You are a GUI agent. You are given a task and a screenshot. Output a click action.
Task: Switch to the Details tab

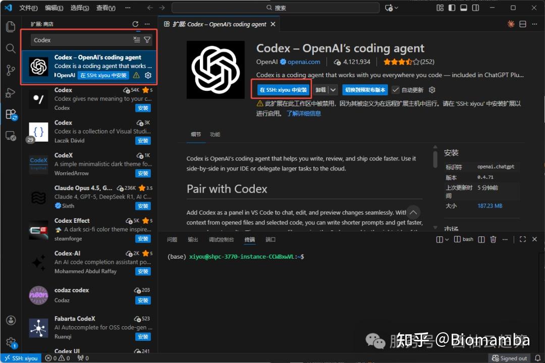coord(196,135)
